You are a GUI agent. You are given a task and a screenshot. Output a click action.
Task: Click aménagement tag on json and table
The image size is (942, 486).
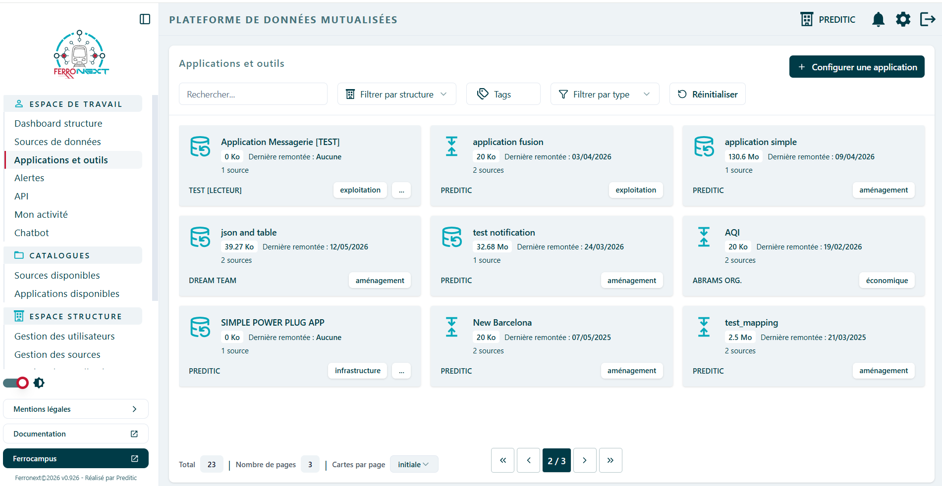tap(380, 281)
